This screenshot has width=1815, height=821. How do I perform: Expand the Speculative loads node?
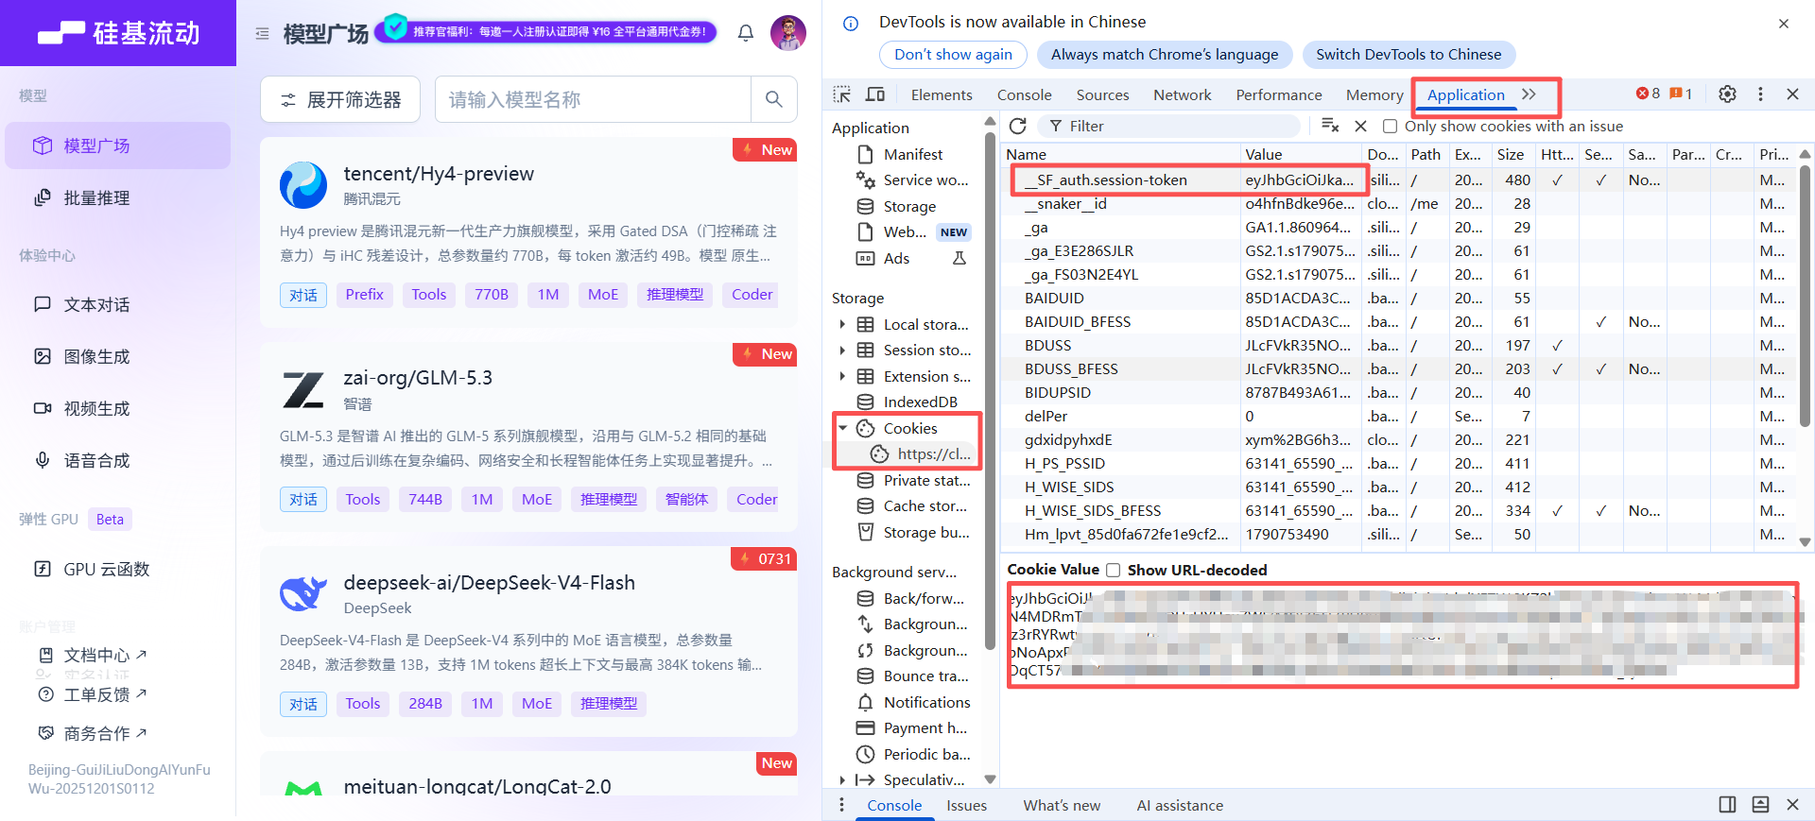tap(842, 779)
